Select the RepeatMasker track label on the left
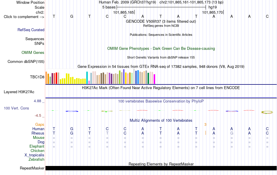Viewport: 277px width, 175px height. coord(32,168)
